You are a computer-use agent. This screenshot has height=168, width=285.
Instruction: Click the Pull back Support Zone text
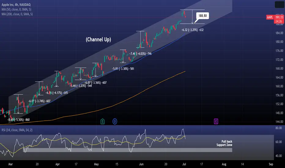pyautogui.click(x=224, y=143)
